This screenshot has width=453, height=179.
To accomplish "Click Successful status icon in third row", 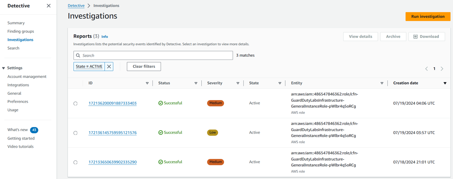I will (x=161, y=162).
